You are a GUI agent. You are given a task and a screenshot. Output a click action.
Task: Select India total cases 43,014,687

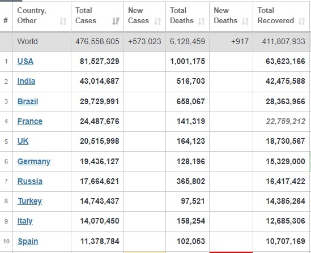point(100,82)
